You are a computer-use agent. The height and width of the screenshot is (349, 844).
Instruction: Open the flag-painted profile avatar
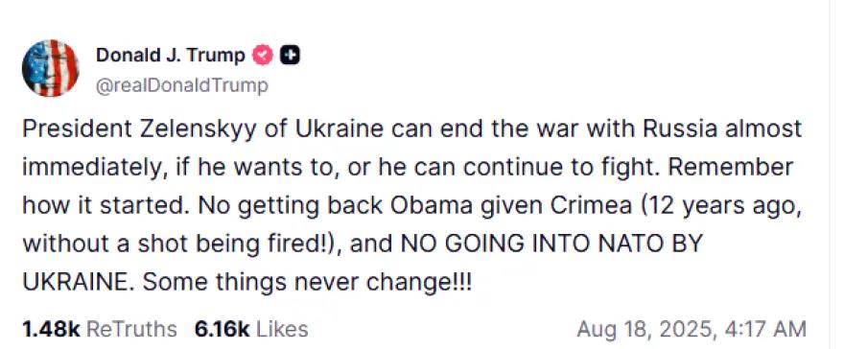(51, 68)
